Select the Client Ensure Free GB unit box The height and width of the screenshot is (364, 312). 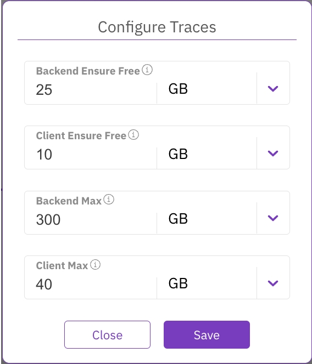click(207, 153)
